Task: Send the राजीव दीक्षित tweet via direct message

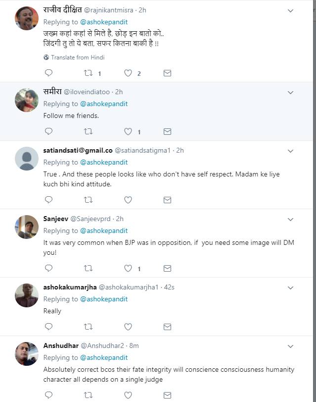Action: point(167,73)
